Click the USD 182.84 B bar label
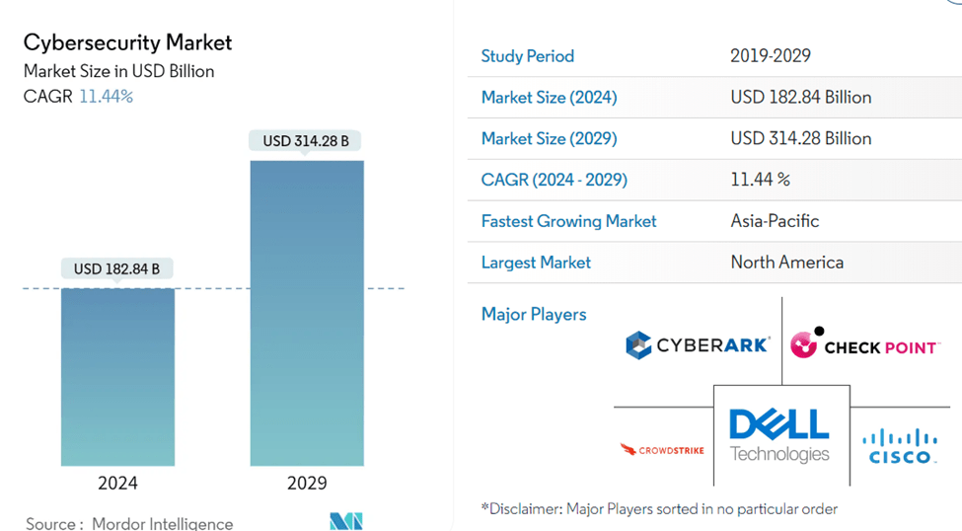The width and height of the screenshot is (962, 531). click(x=116, y=268)
